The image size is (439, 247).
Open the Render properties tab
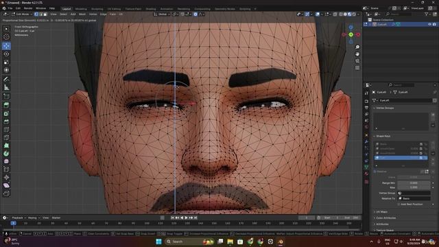coord(366,101)
